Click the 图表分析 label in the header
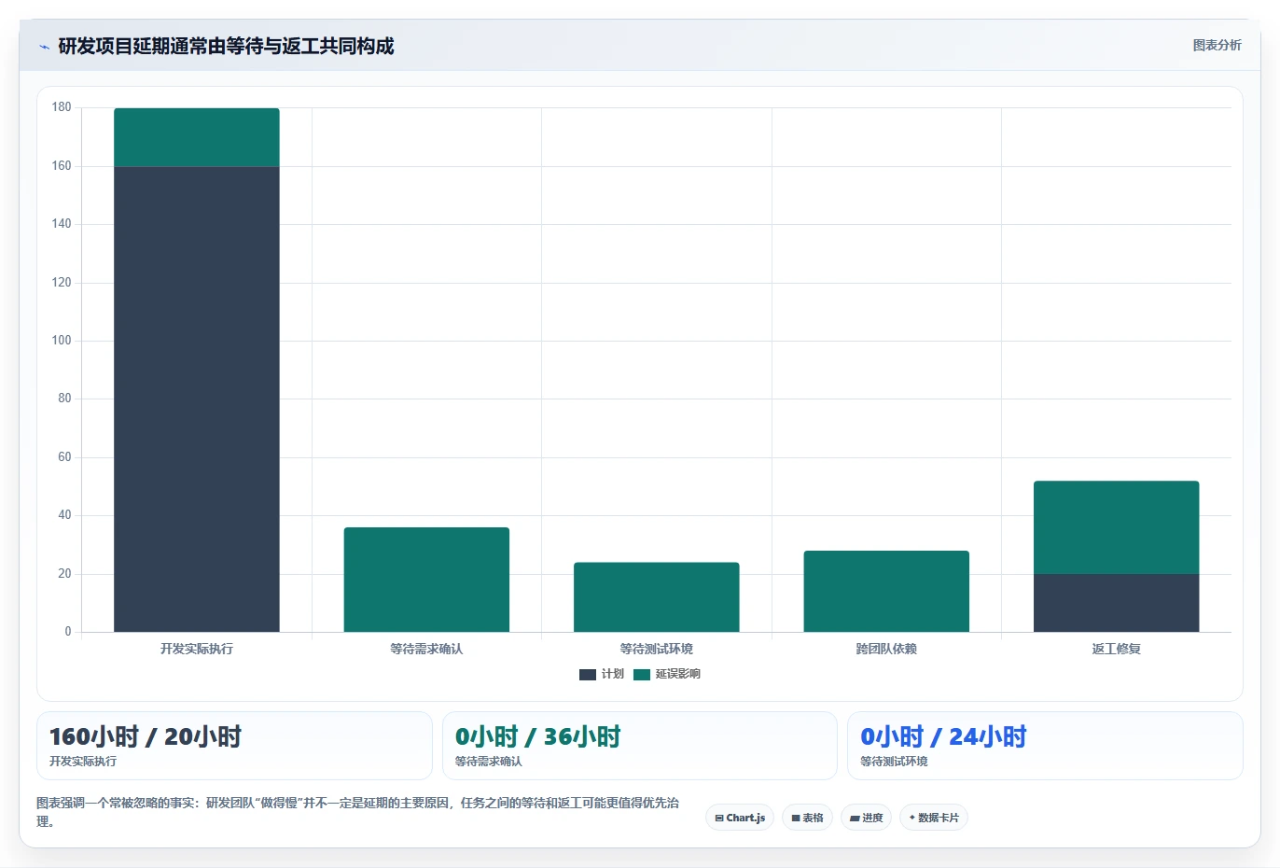 point(1217,45)
